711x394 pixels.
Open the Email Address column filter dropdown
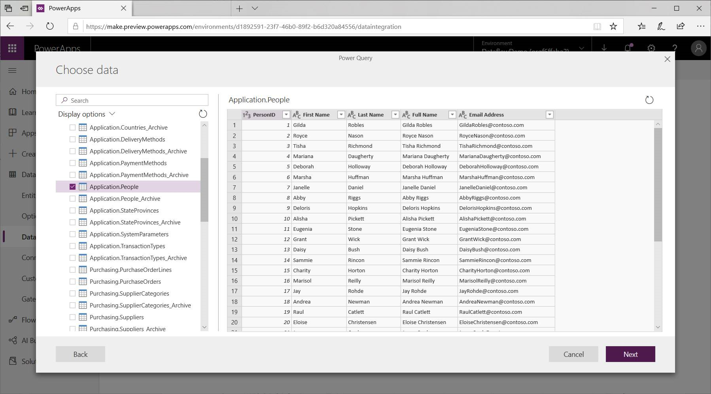[549, 115]
